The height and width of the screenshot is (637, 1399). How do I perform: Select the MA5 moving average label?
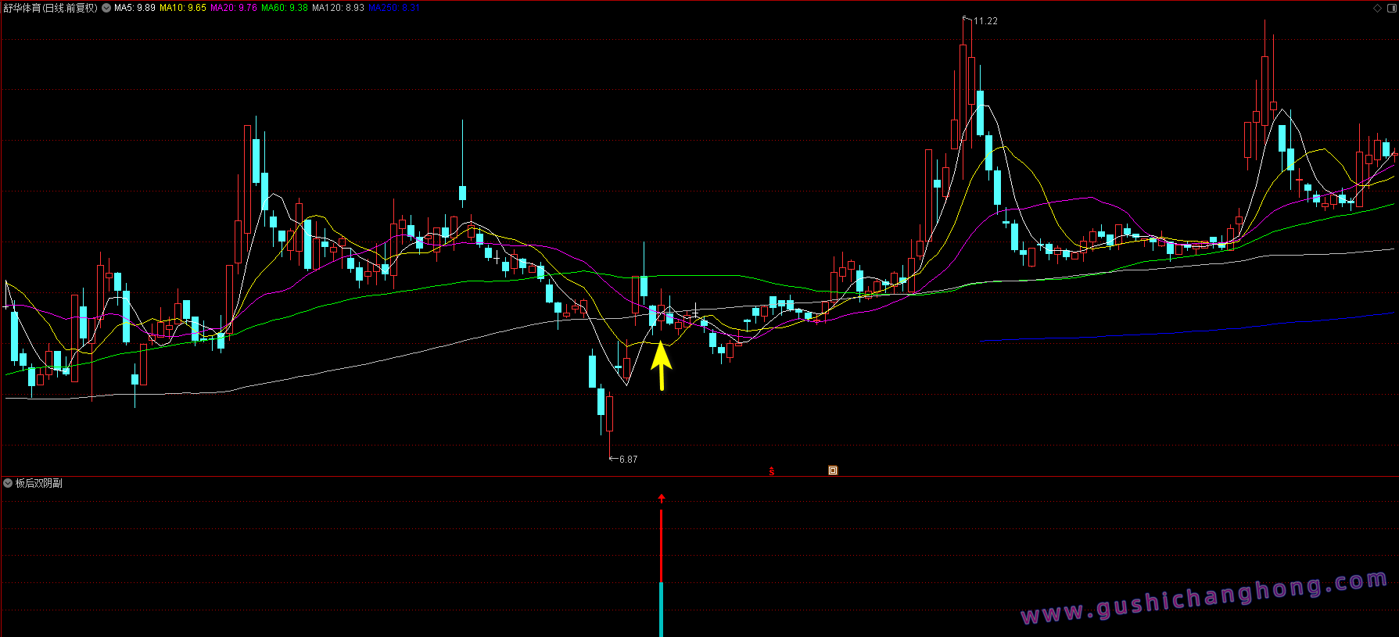135,8
